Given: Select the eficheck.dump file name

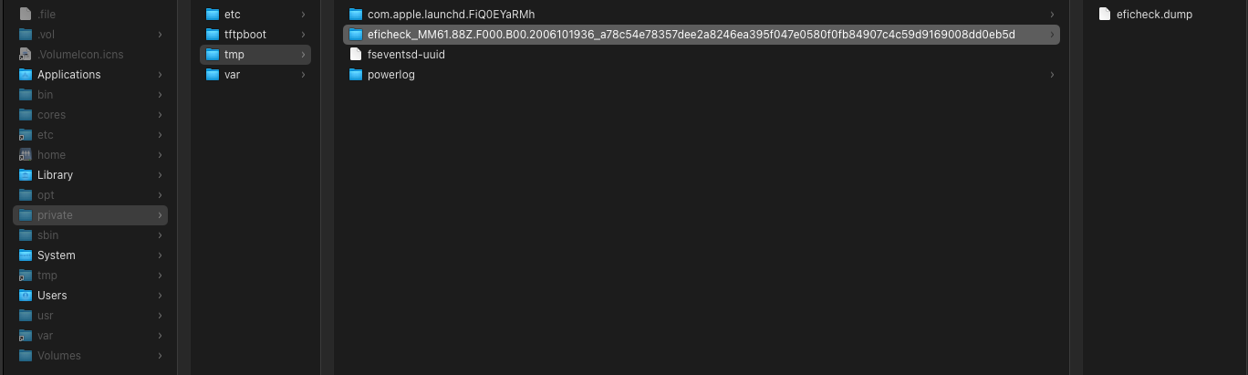Looking at the screenshot, I should (x=1154, y=15).
